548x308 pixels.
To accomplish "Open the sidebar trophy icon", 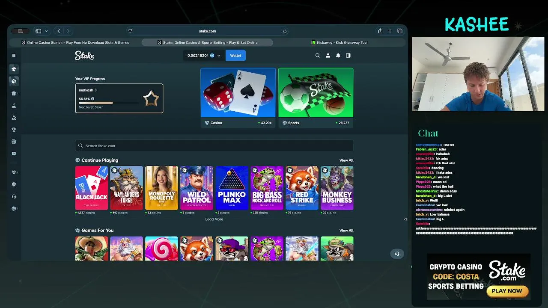I will click(14, 130).
